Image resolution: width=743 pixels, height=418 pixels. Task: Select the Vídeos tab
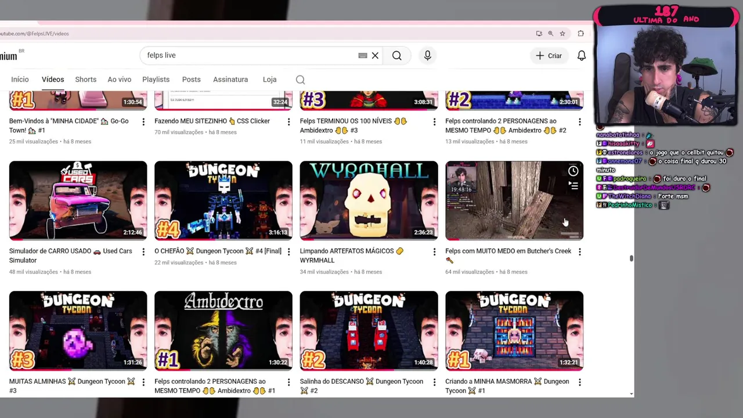pyautogui.click(x=53, y=80)
